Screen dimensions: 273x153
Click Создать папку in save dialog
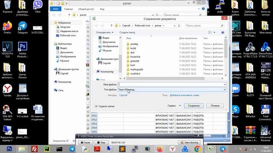pos(127,32)
